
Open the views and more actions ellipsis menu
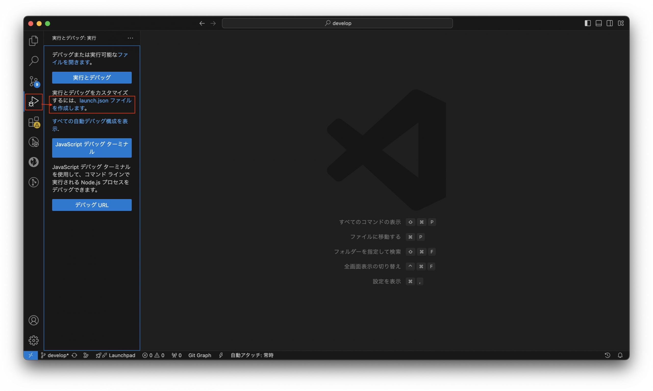tap(130, 38)
